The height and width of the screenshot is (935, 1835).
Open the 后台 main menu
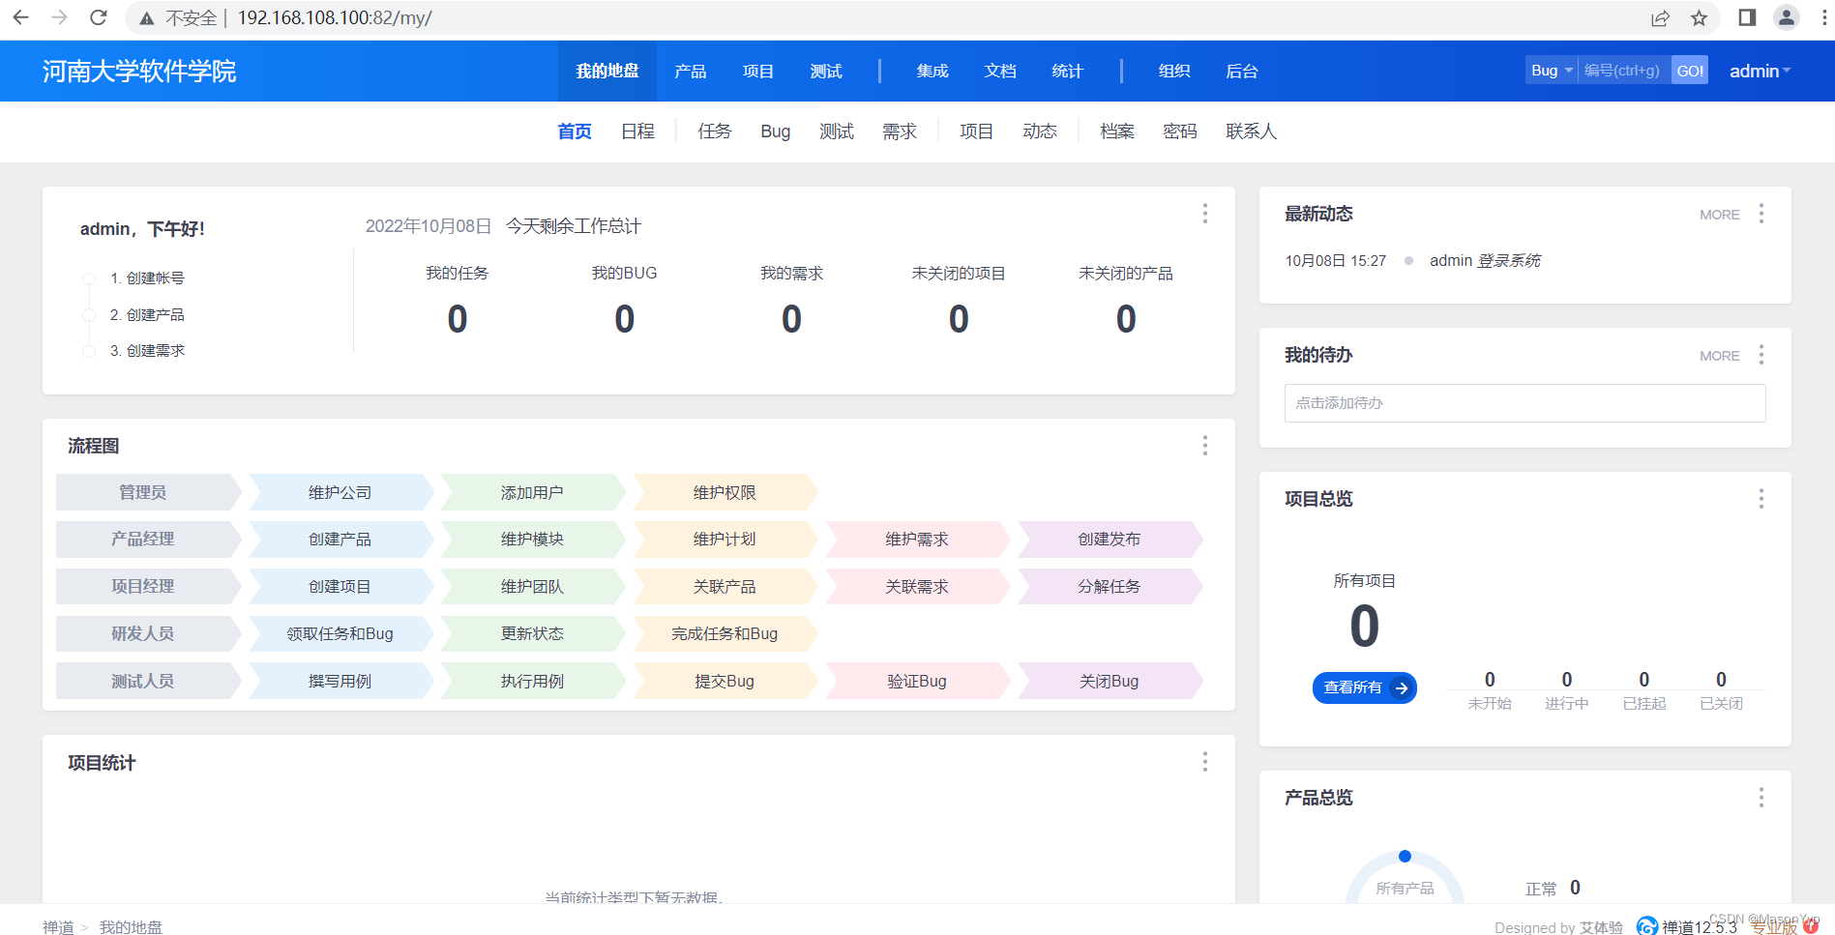point(1242,71)
